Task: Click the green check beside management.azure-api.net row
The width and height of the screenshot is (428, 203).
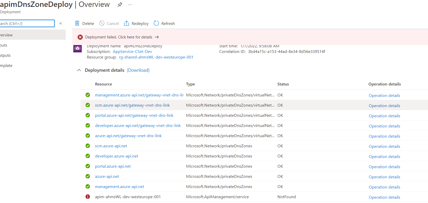Action: coord(88,186)
